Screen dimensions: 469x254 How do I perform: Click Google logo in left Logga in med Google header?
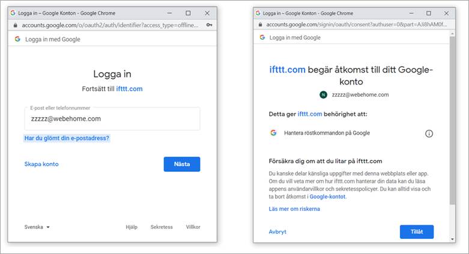point(17,39)
